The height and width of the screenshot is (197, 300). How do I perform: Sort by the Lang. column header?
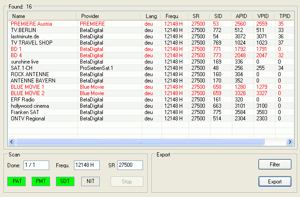click(x=152, y=16)
